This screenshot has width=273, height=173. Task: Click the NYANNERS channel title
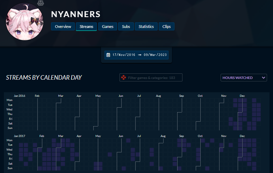pos(76,14)
